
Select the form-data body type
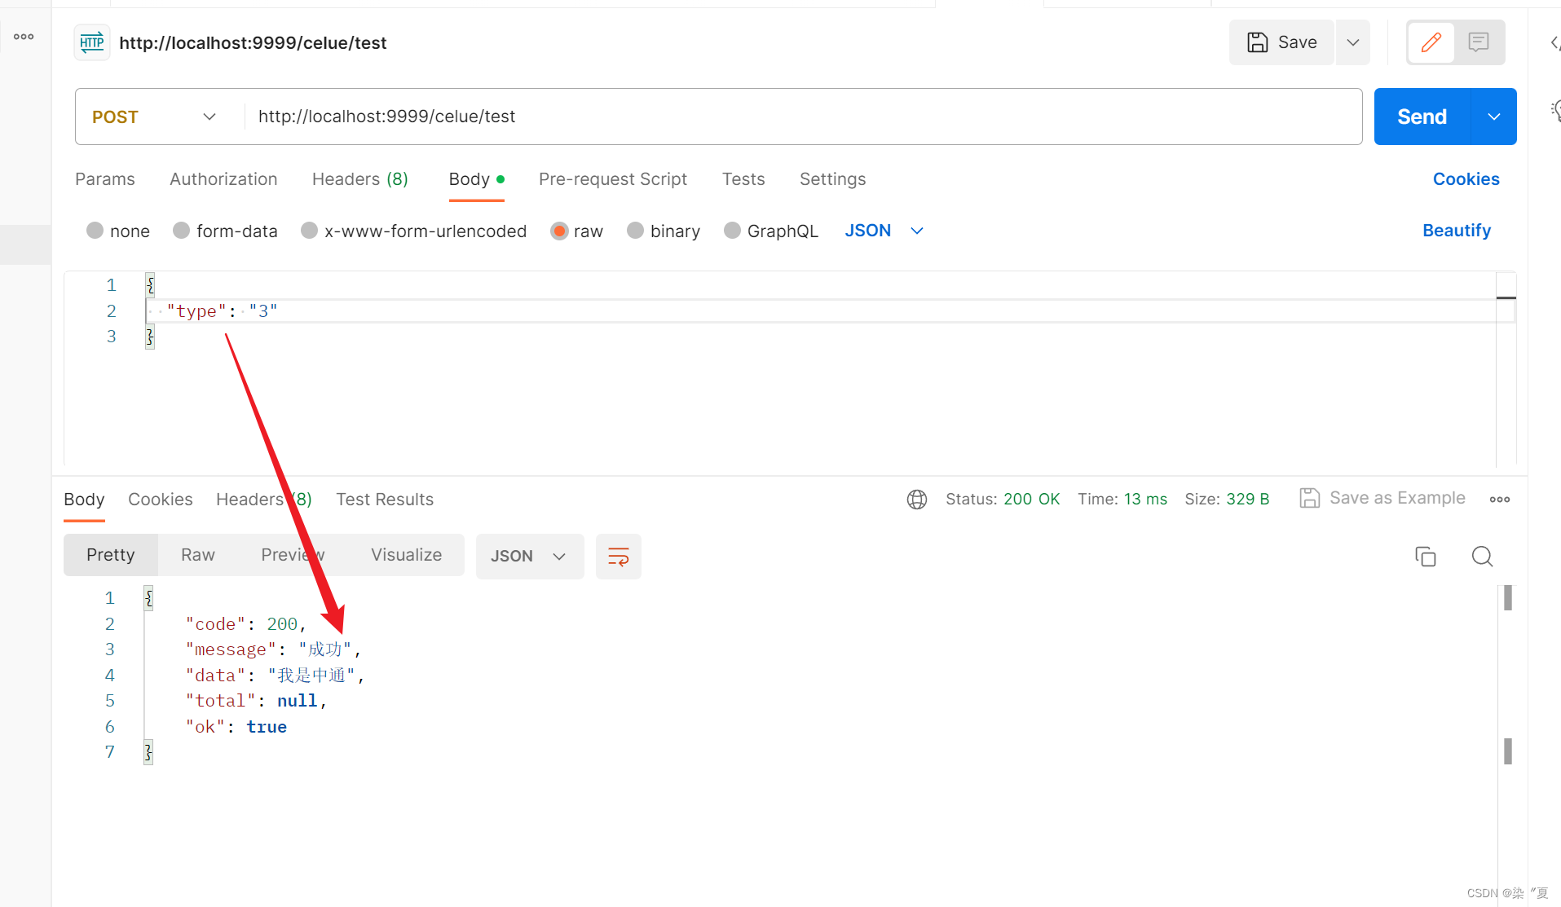[226, 231]
